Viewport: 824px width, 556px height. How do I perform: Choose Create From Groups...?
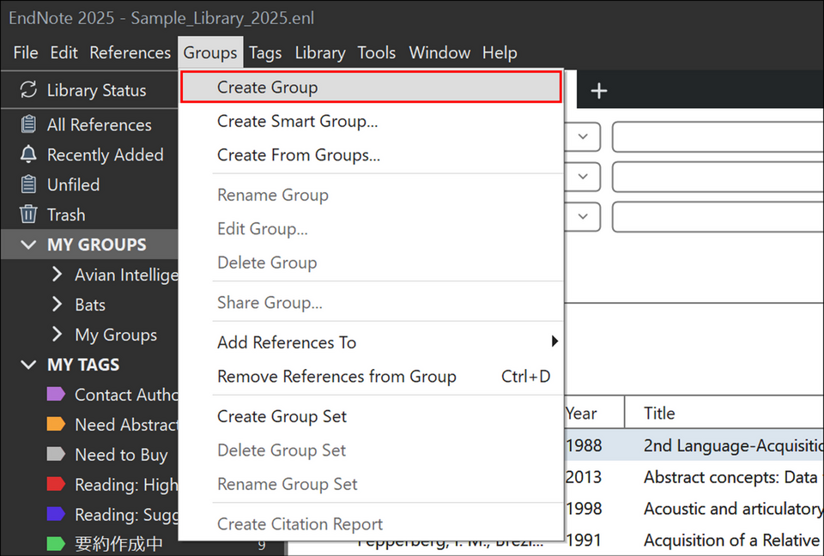click(x=371, y=155)
